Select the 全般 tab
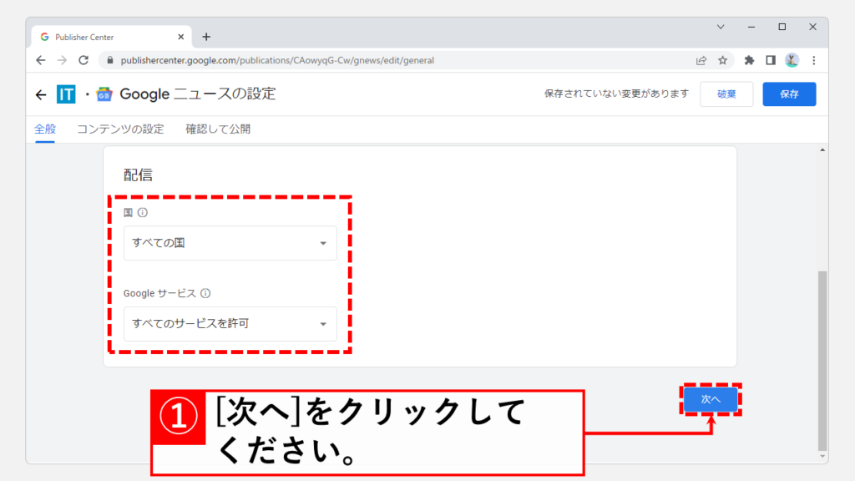The width and height of the screenshot is (855, 481). [44, 129]
